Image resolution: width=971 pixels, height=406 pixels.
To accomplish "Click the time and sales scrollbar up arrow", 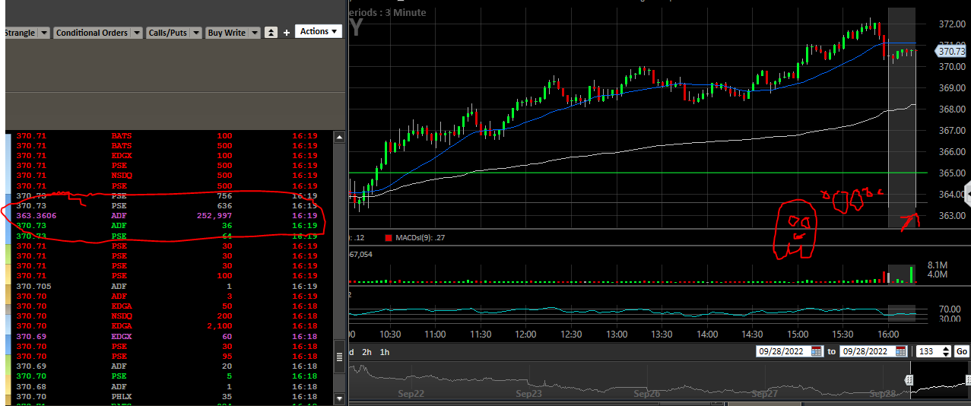I will 339,138.
